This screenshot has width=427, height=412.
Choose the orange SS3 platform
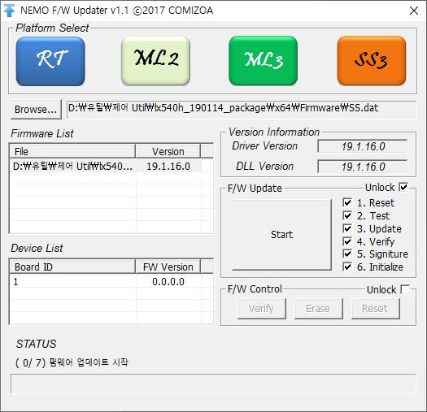tap(372, 61)
